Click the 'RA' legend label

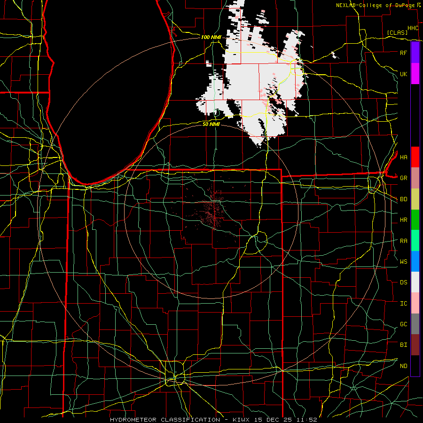(403, 241)
